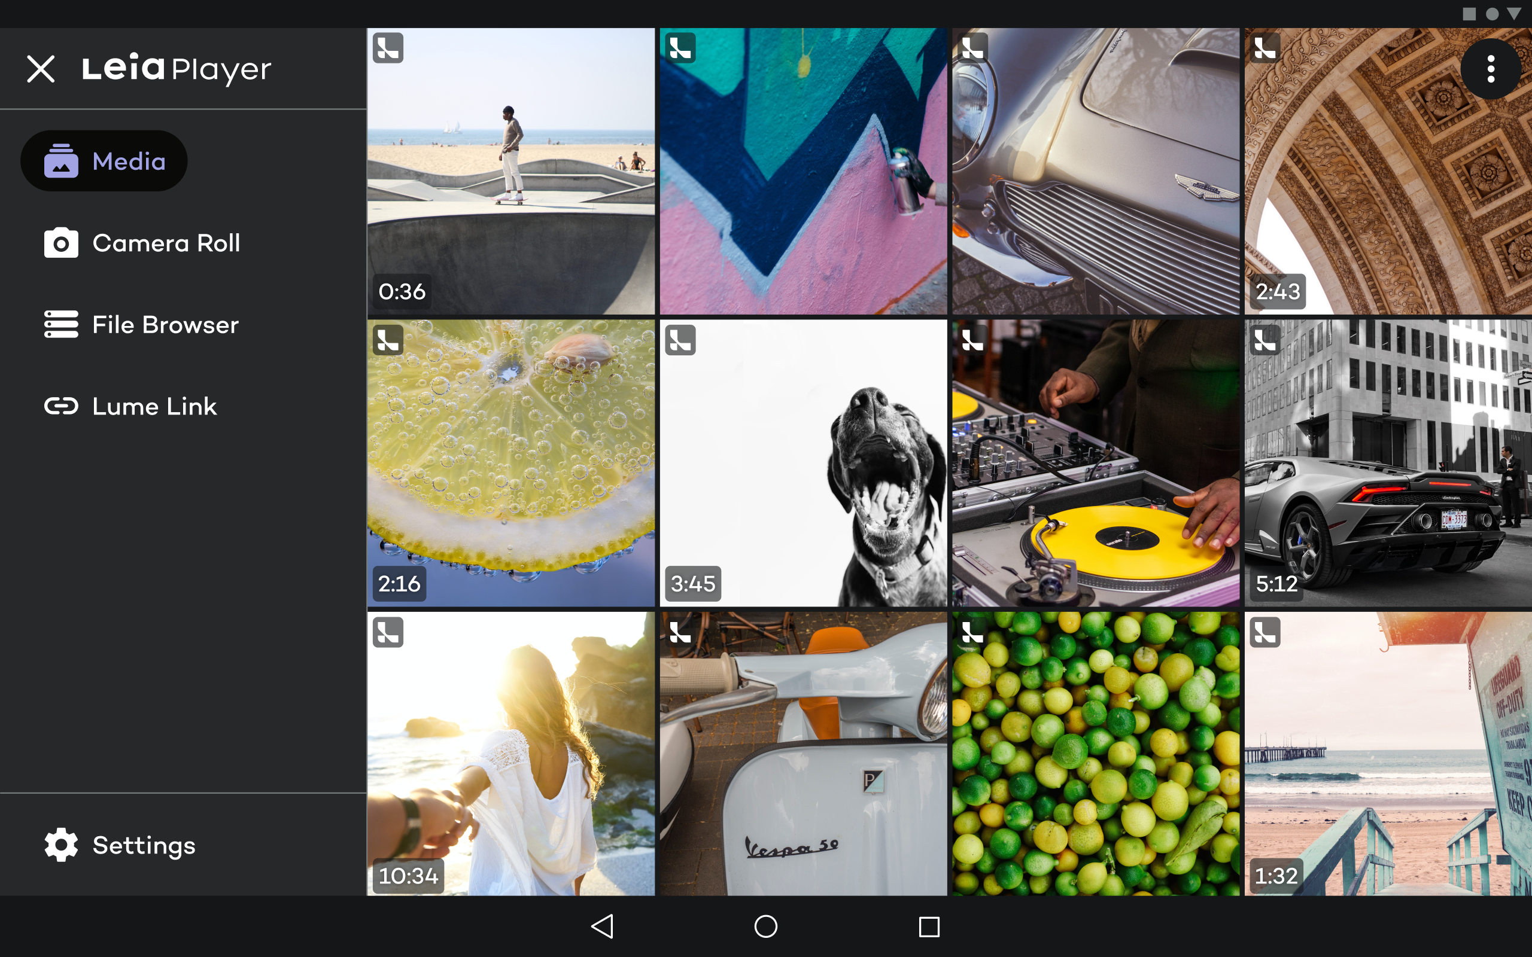Open Settings gear icon
This screenshot has width=1532, height=957.
click(x=61, y=845)
